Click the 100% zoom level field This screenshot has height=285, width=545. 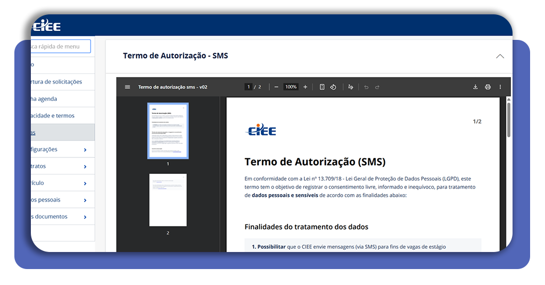[x=291, y=87]
